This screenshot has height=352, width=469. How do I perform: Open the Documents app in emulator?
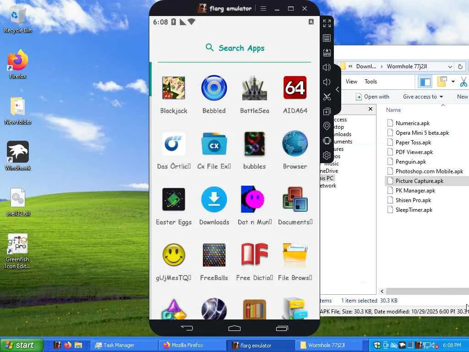click(x=295, y=199)
